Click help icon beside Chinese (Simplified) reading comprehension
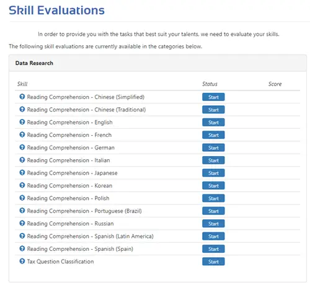 [22, 97]
